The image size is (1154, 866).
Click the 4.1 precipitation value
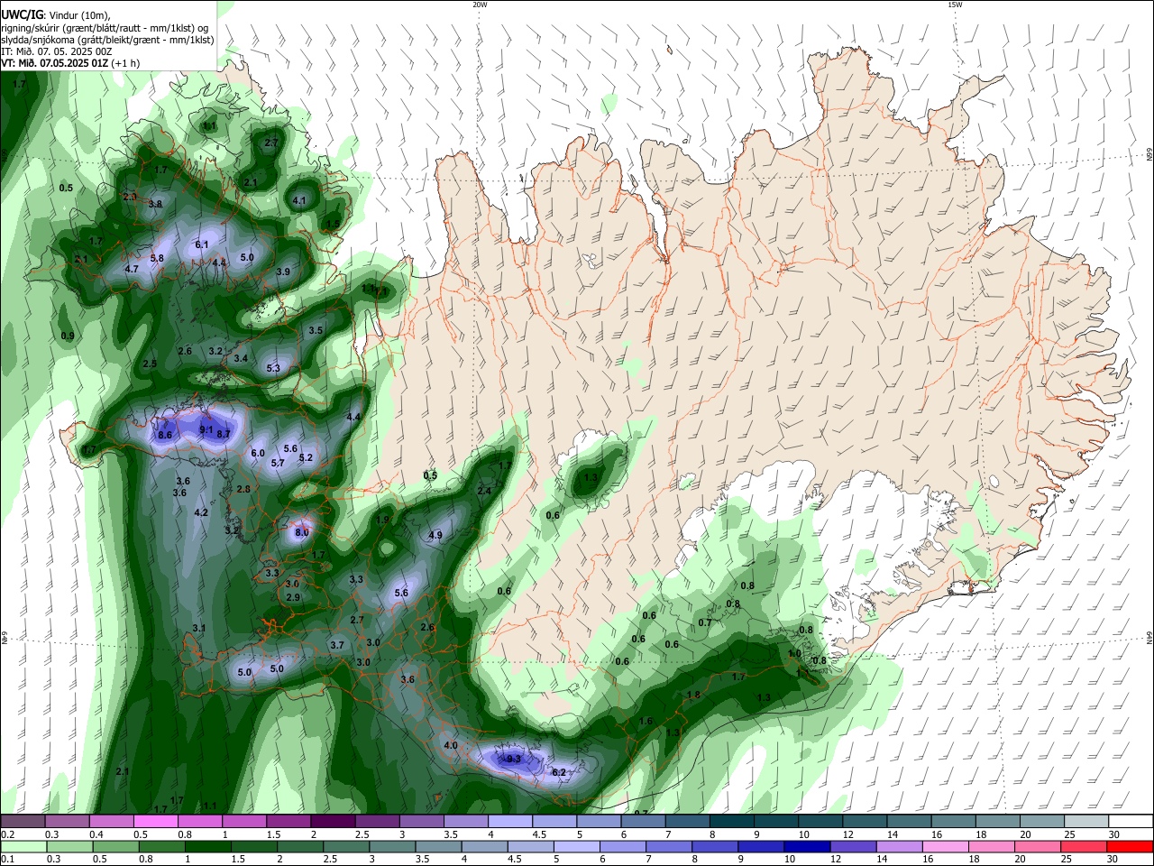pyautogui.click(x=300, y=200)
